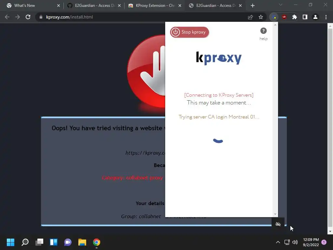Open the kproxy help icon
This screenshot has height=250, width=333.
263,31
